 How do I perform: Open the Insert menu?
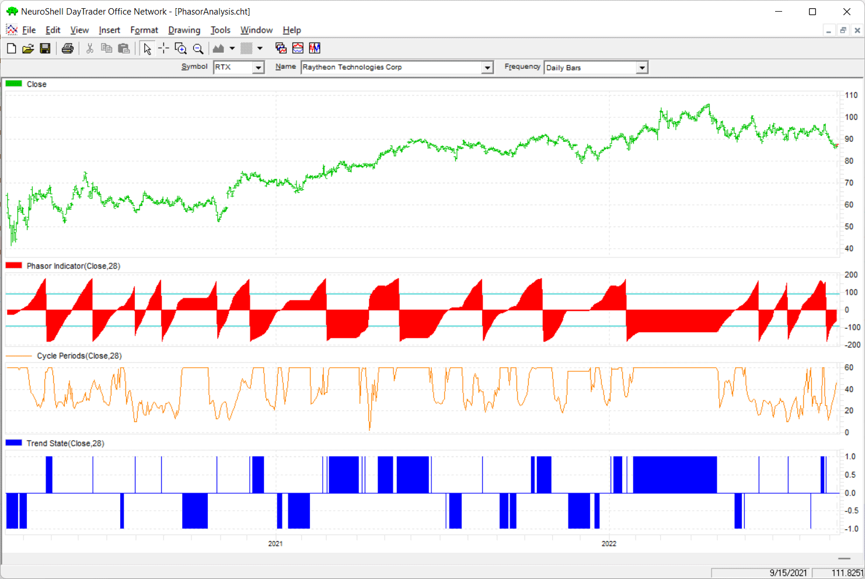pos(110,30)
